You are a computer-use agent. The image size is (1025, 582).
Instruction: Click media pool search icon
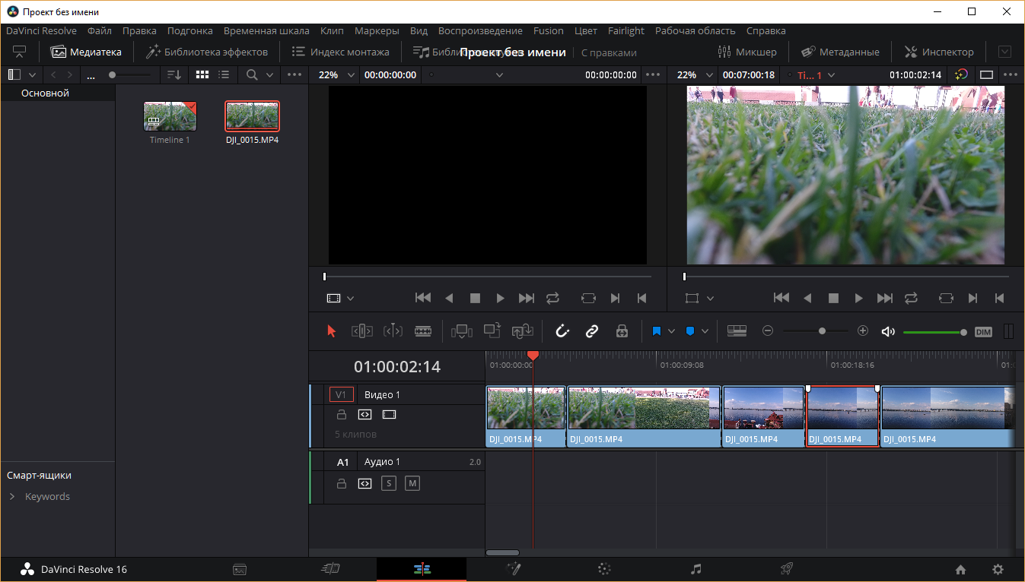[253, 75]
